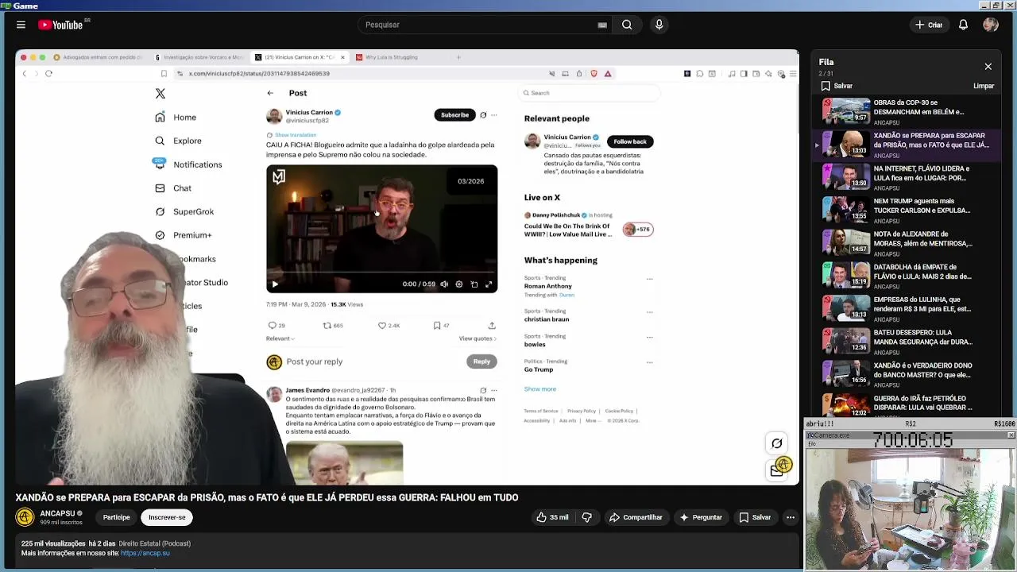The width and height of the screenshot is (1017, 572).
Task: Open Chat in the X sidebar
Action: pyautogui.click(x=173, y=188)
